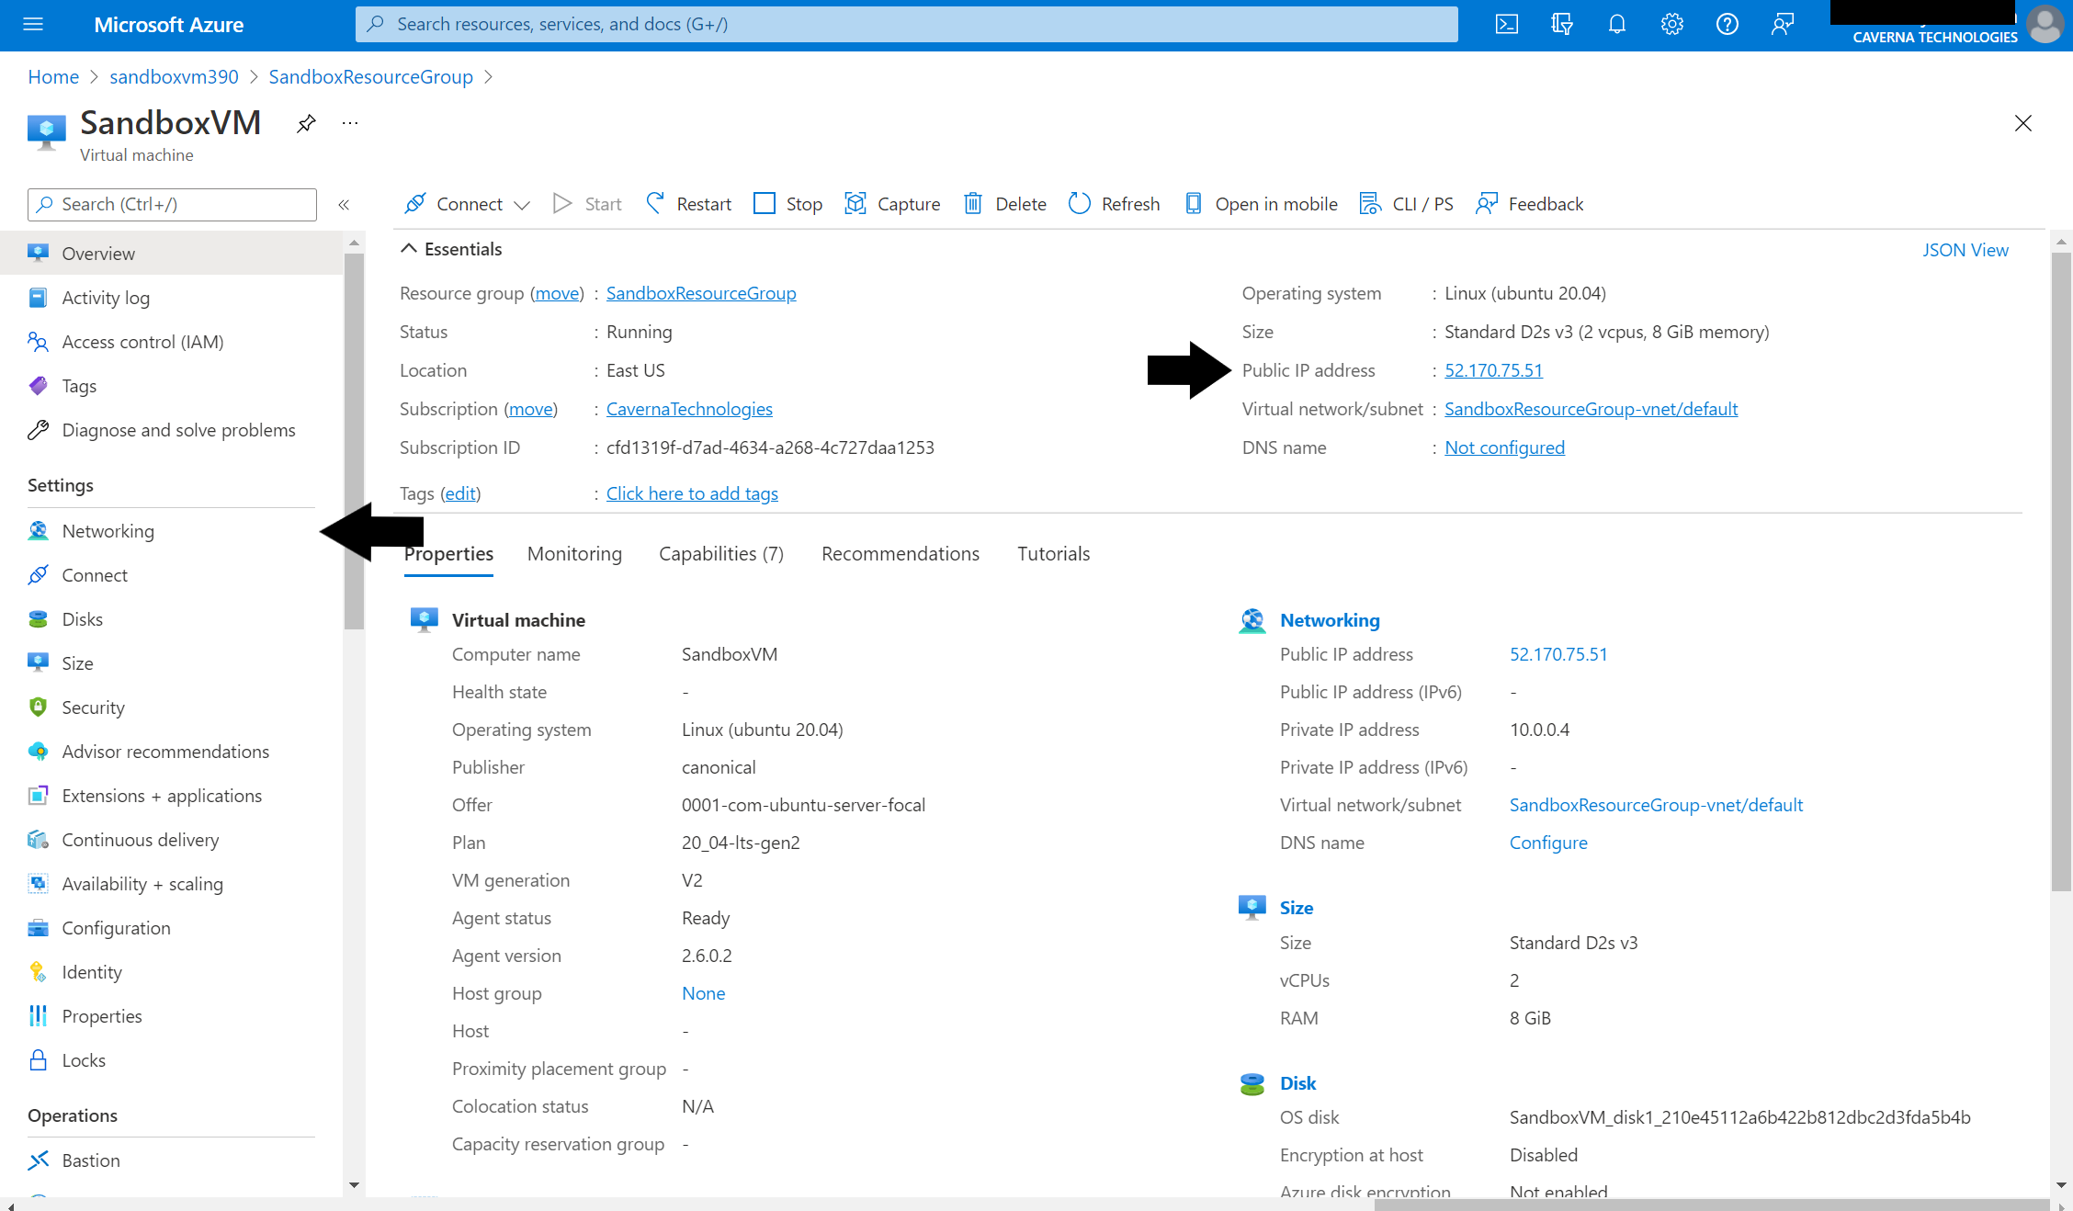This screenshot has height=1211, width=2073.
Task: Click the account avatar picture
Action: point(2045,25)
